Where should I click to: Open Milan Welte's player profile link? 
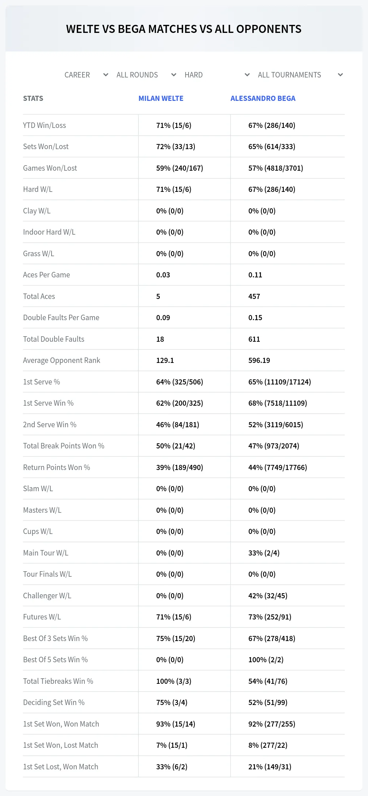pyautogui.click(x=161, y=98)
